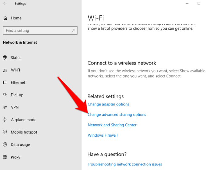Click the Airplane mode icon

coord(5,120)
